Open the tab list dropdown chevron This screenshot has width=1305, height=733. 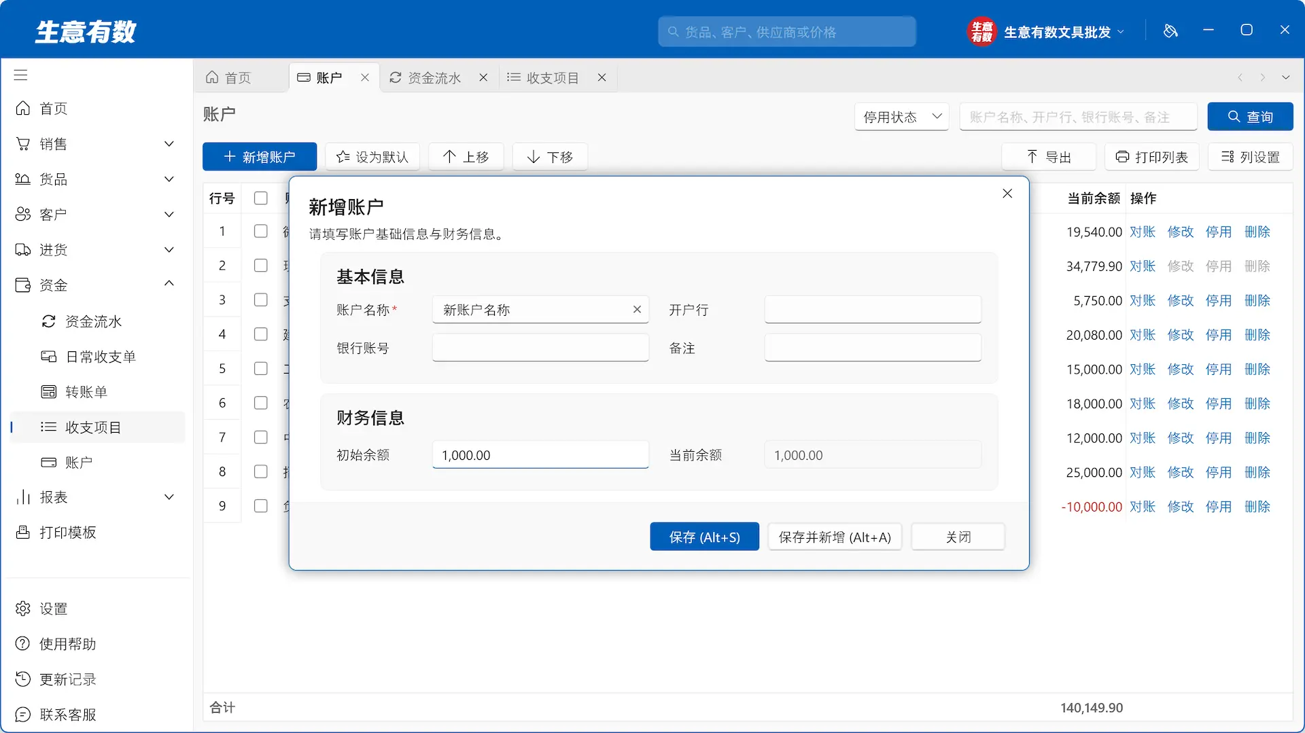pos(1285,77)
